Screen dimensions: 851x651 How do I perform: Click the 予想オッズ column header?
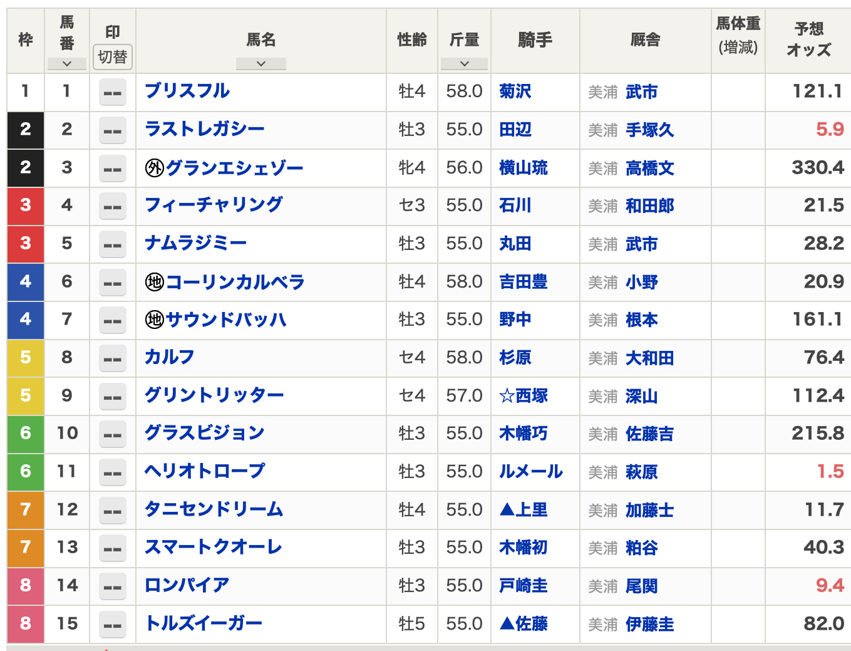tap(808, 39)
